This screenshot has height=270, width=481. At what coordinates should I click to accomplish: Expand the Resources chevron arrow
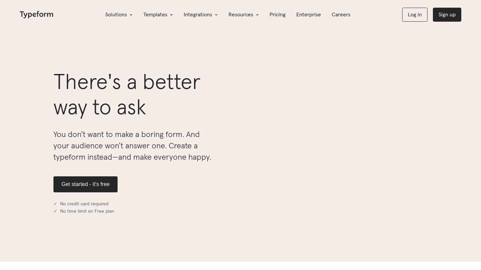257,15
